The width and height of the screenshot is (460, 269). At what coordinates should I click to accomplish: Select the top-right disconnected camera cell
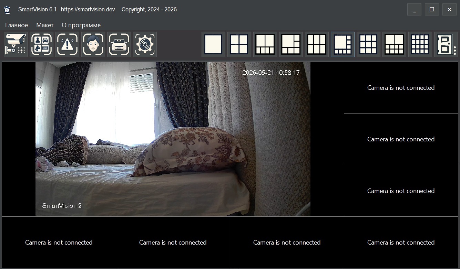401,88
